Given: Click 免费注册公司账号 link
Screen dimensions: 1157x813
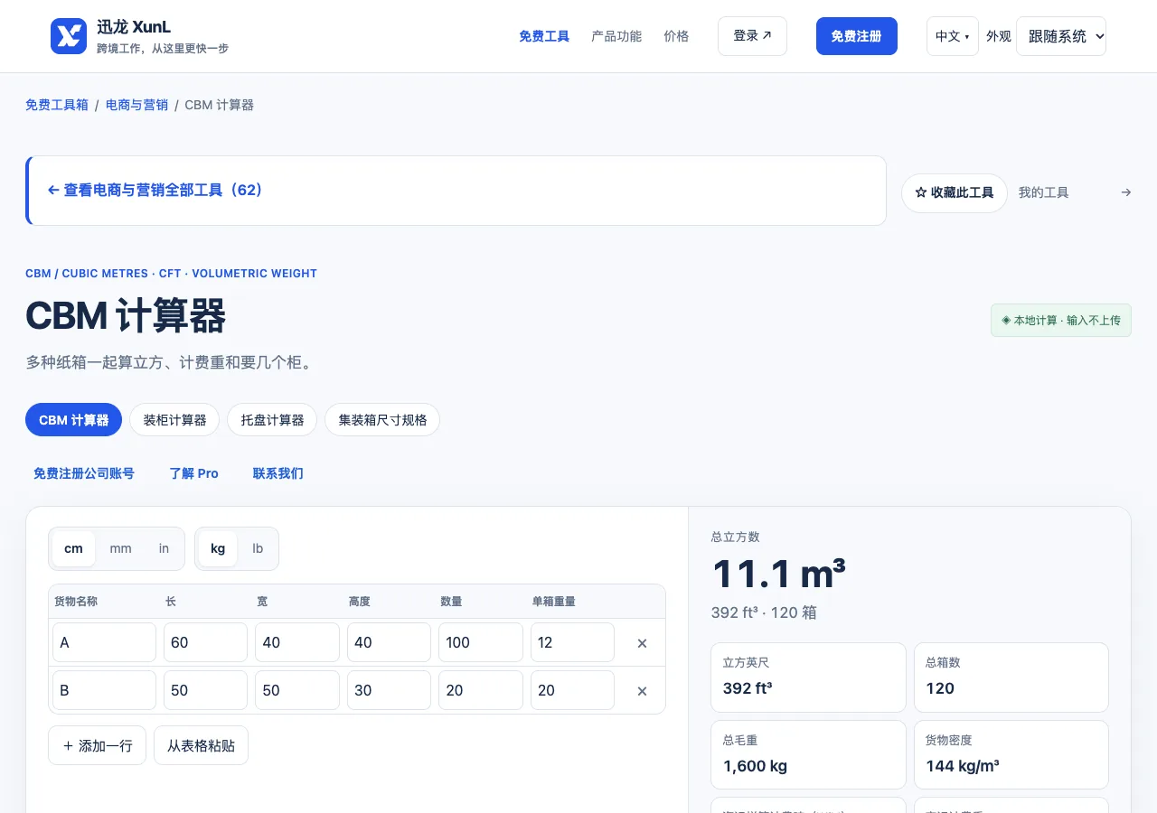Looking at the screenshot, I should point(84,473).
